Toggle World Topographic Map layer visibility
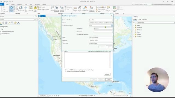 1,32
